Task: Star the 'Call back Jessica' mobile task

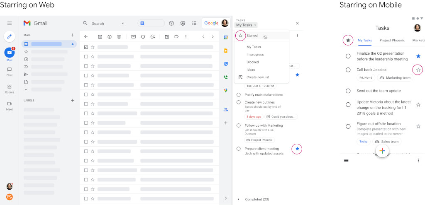Action: point(418,70)
